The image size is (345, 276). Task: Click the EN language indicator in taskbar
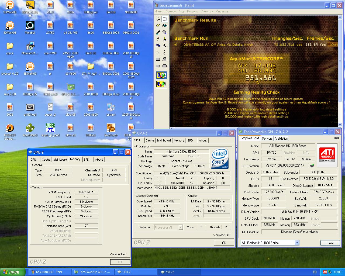click(315, 272)
